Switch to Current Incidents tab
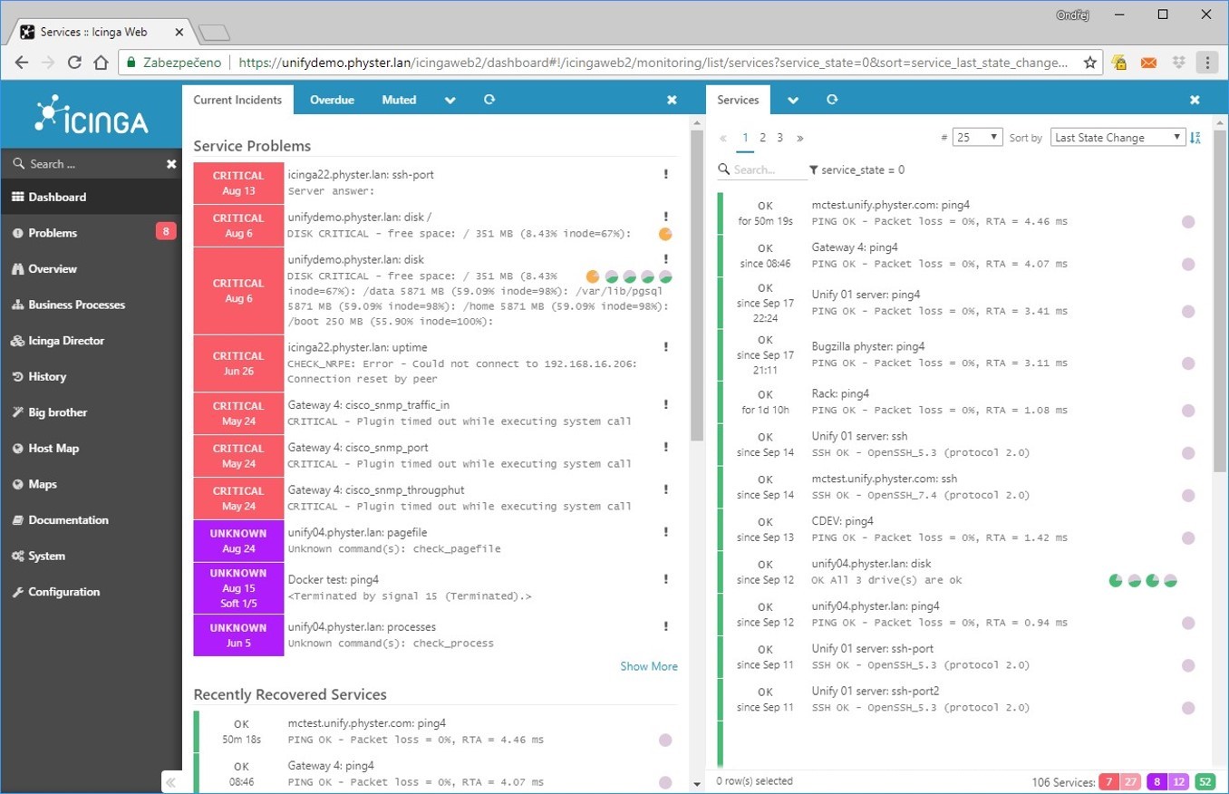Screen dimensions: 1229x794 point(237,100)
